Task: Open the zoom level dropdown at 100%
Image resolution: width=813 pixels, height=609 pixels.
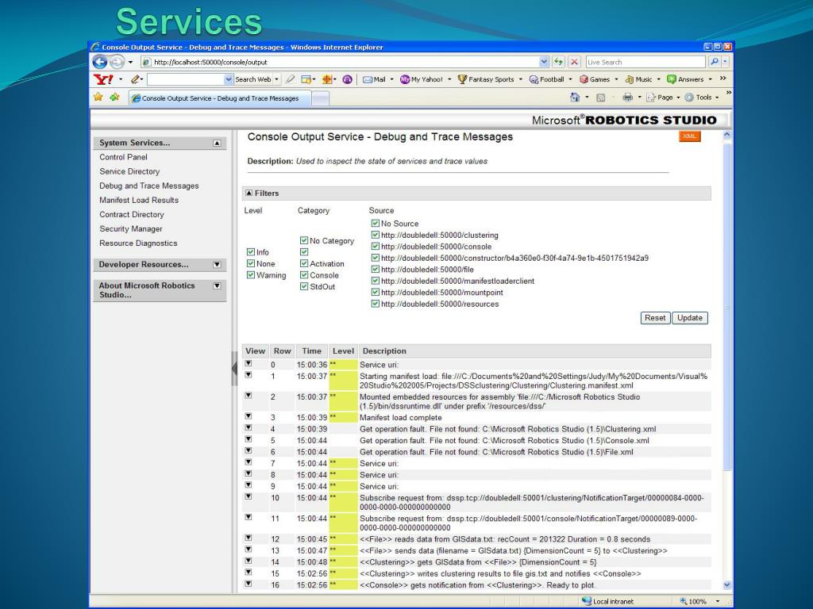Action: tap(718, 601)
